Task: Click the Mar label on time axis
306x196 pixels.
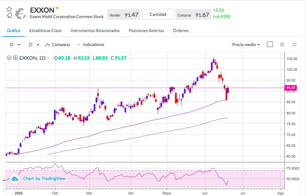Action: pos(89,193)
